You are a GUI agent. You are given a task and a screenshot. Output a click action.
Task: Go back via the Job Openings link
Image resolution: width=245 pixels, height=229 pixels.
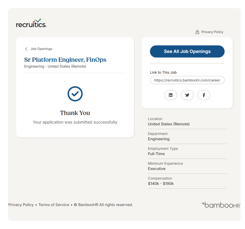coord(41,49)
